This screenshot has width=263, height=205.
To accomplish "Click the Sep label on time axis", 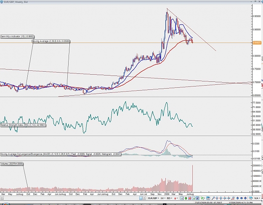I will pyautogui.click(x=152, y=194).
